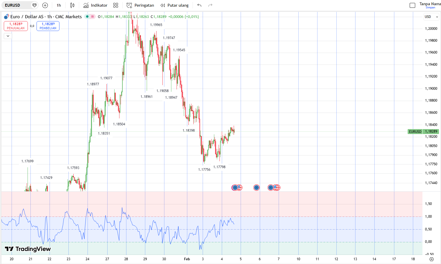441x264 pixels.
Task: Open chart settings hexagon icon at bottom right
Action: [431, 259]
